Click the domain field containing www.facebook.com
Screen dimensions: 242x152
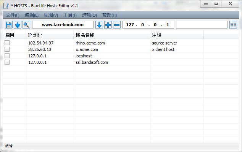63,25
